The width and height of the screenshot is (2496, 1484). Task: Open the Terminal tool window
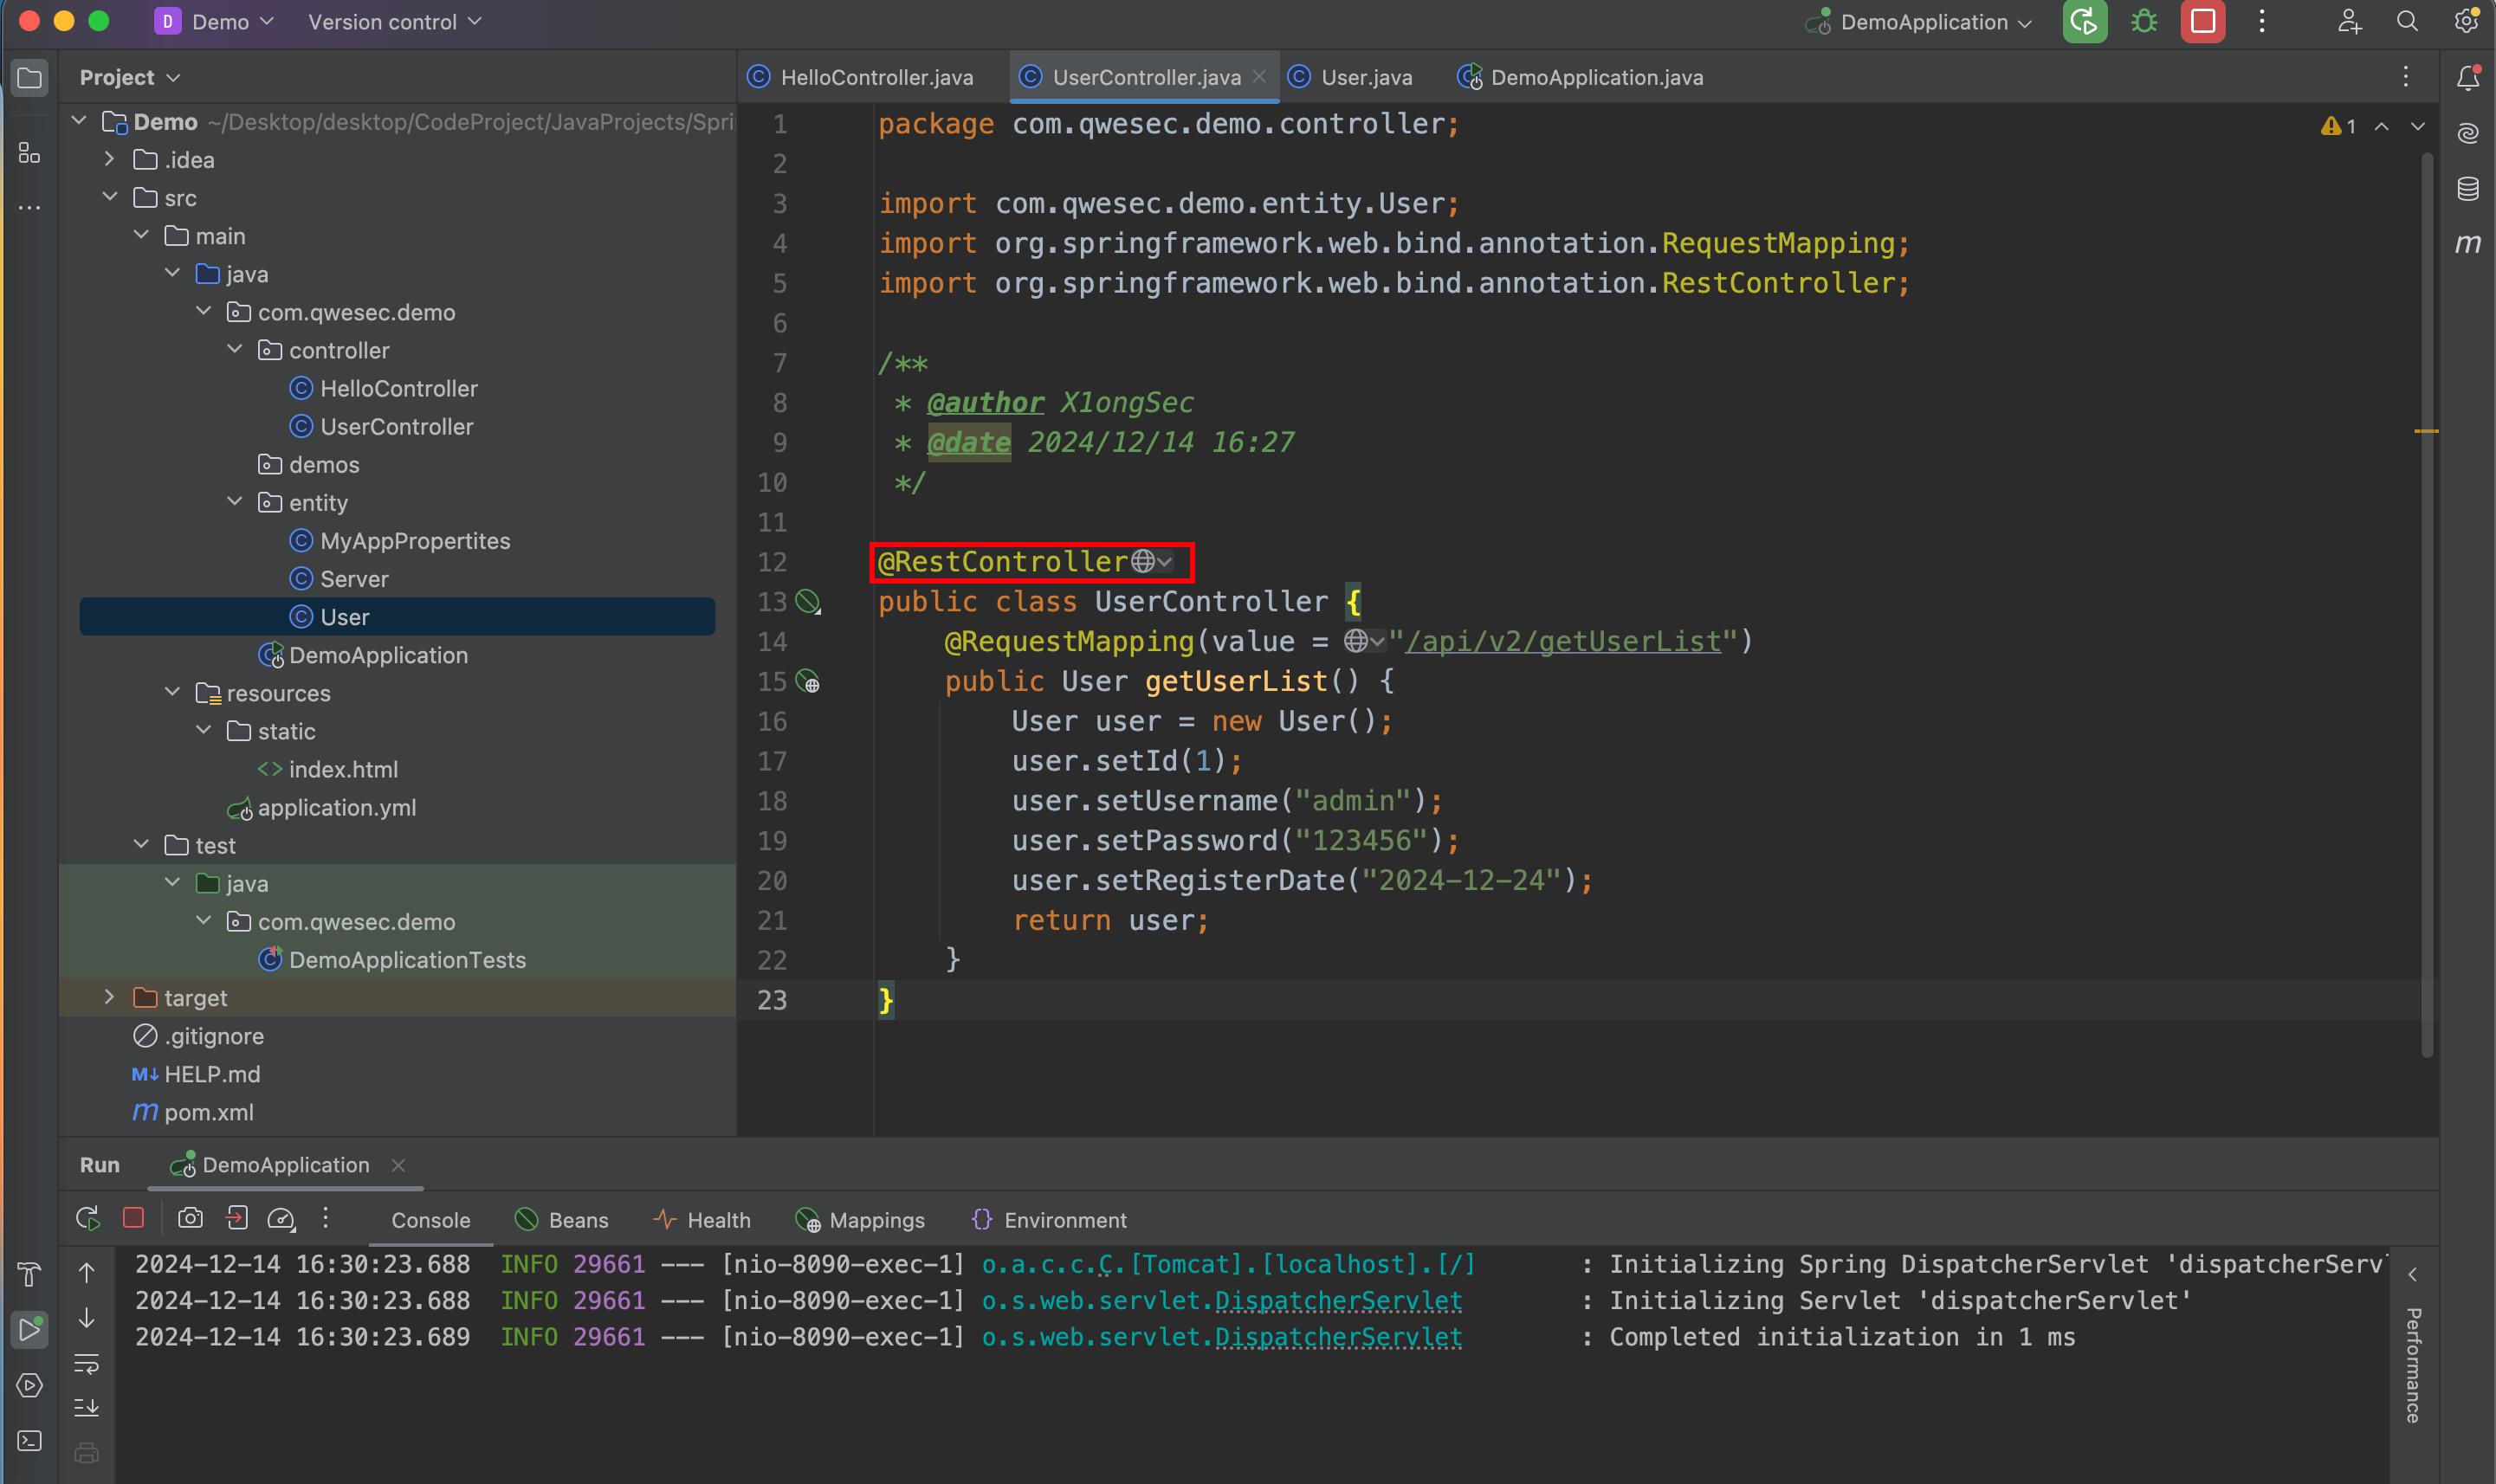30,1440
